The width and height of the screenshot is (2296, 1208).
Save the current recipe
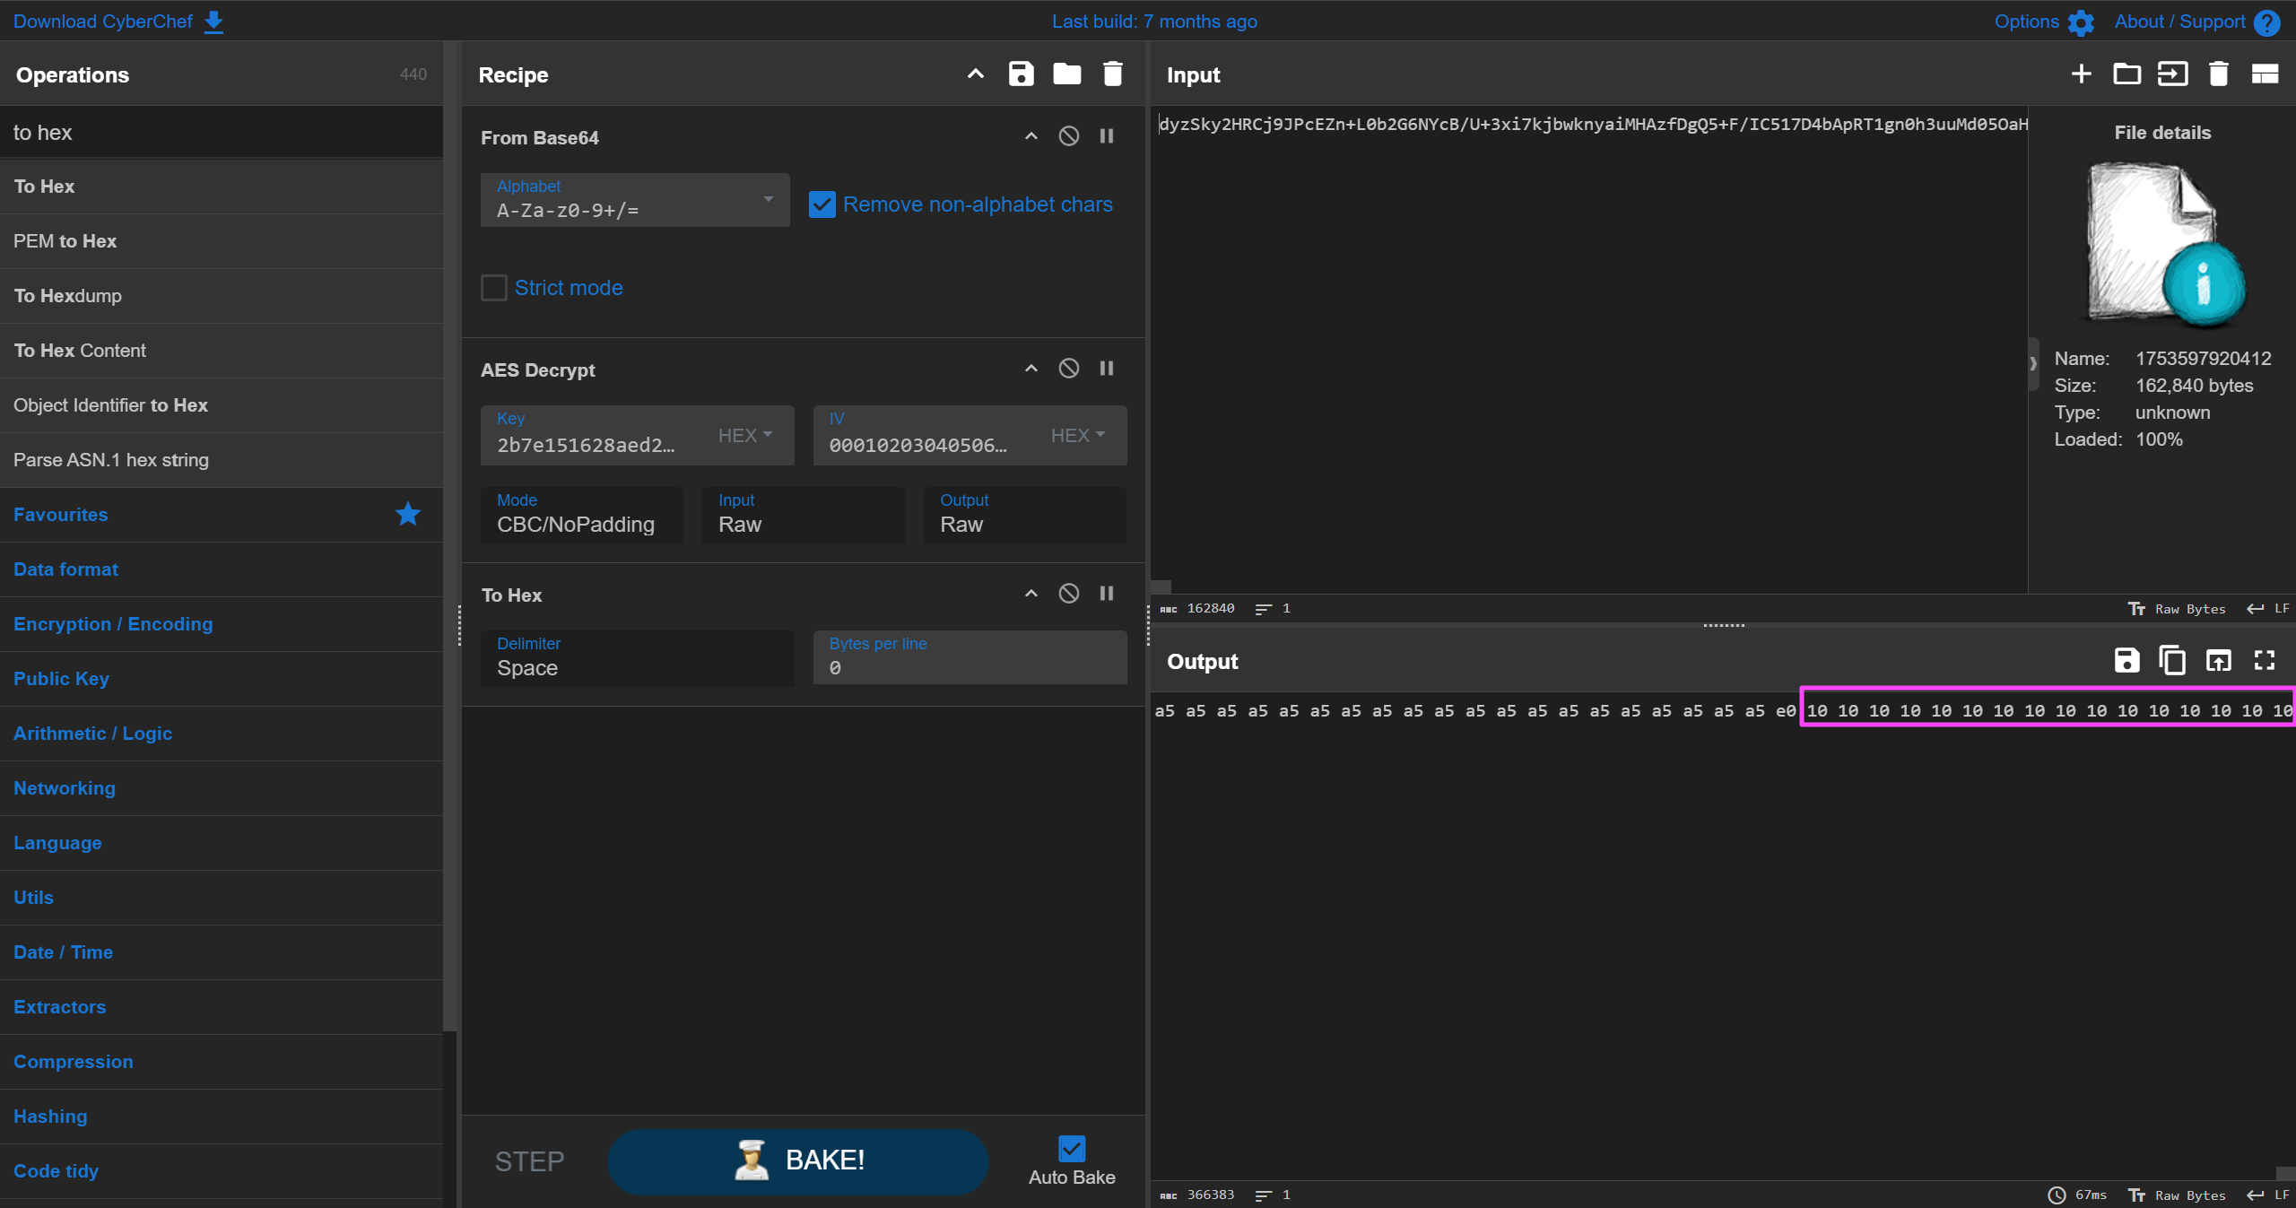(x=1021, y=74)
